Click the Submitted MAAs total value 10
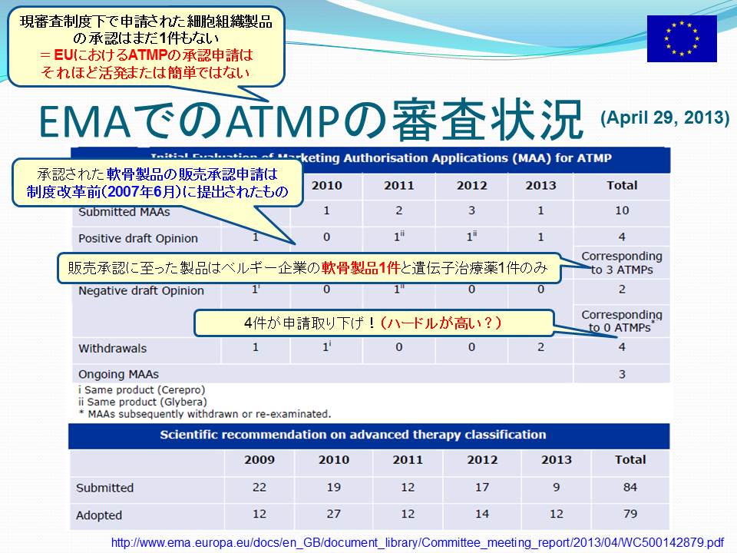Screen dimensions: 737x553 pos(622,210)
